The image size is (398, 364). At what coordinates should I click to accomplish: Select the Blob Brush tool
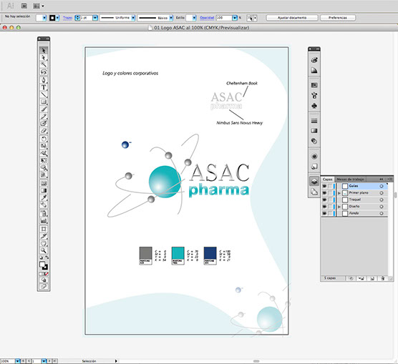coord(44,123)
